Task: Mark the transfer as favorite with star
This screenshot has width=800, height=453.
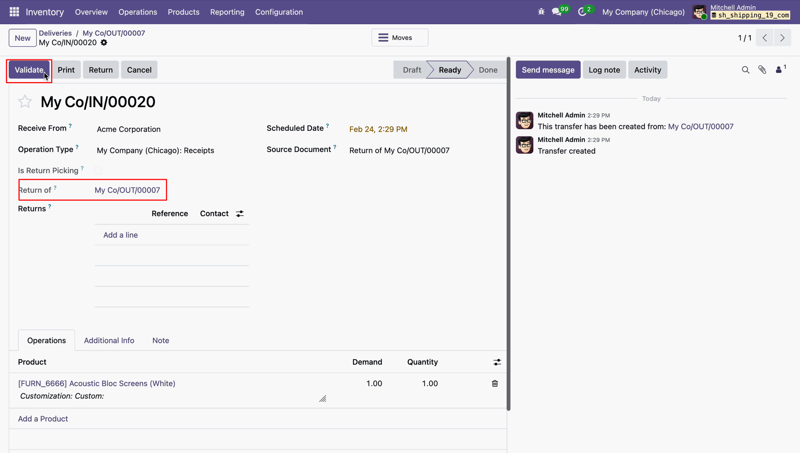Action: 25,102
